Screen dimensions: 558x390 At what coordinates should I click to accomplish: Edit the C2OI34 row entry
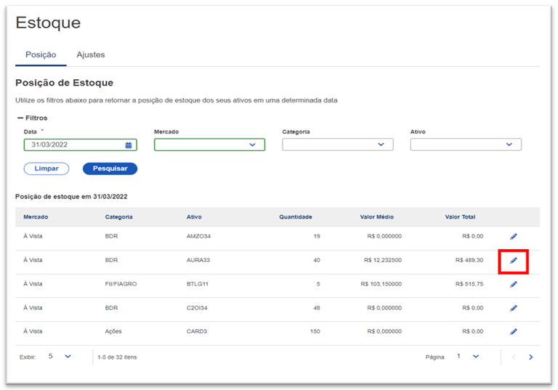513,308
